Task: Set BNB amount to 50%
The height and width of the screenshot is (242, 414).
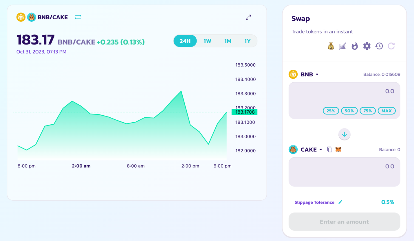Action: point(349,111)
